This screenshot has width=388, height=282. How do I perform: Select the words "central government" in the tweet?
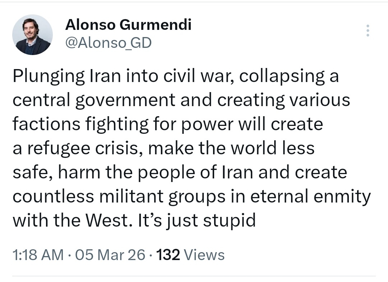coord(94,100)
